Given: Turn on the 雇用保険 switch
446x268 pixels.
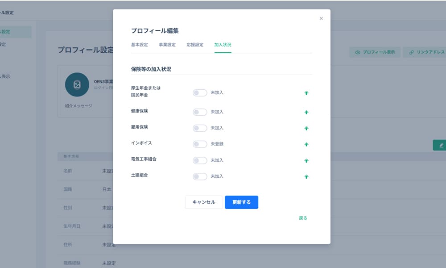Looking at the screenshot, I should click(200, 128).
